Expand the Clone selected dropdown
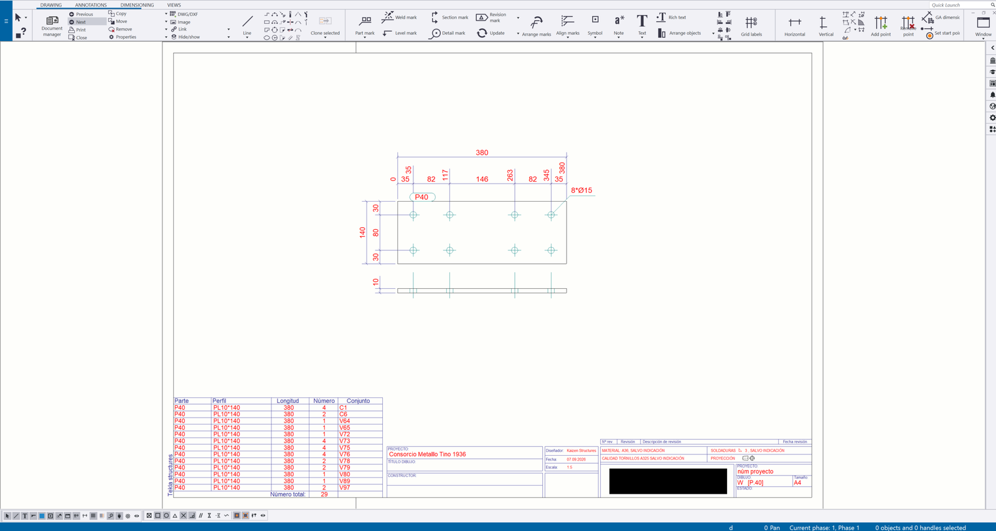996x531 pixels. coord(325,37)
